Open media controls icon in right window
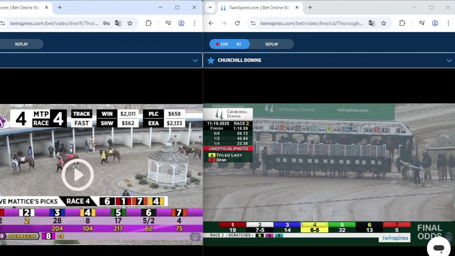The image size is (455, 256). 422,23
